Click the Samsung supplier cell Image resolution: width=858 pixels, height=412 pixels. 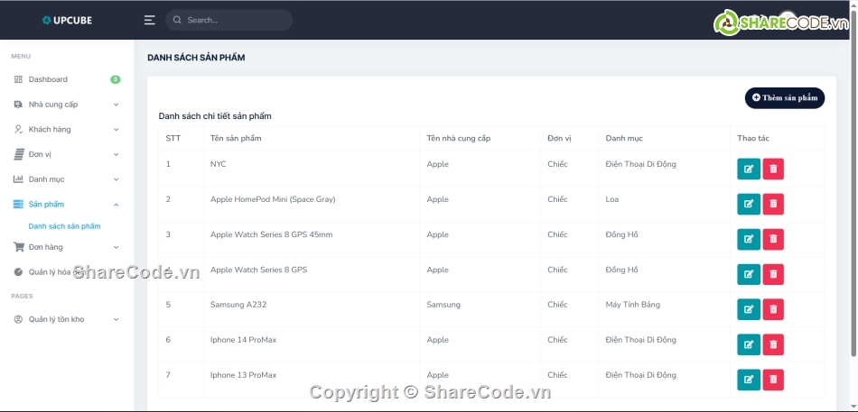[443, 305]
